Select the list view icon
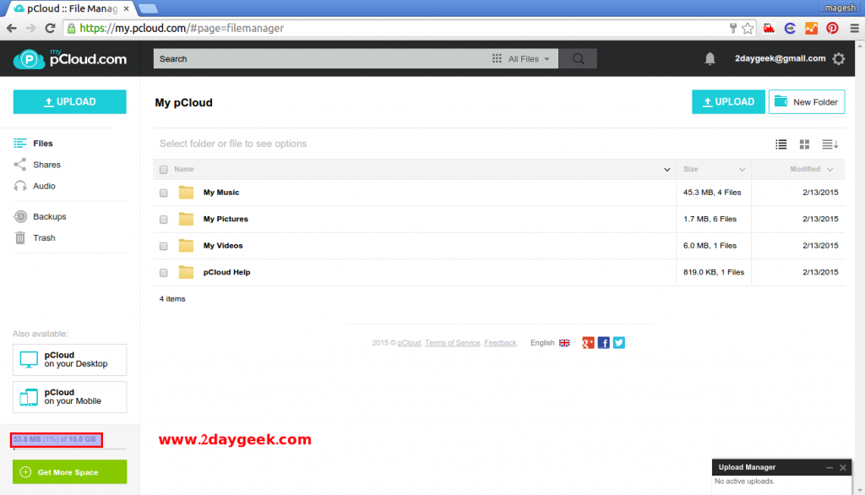The image size is (865, 495). coord(781,144)
